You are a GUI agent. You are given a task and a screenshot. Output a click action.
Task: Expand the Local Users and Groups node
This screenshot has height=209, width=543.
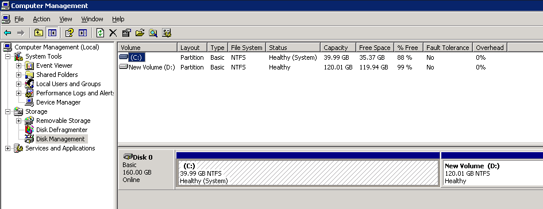click(x=18, y=84)
